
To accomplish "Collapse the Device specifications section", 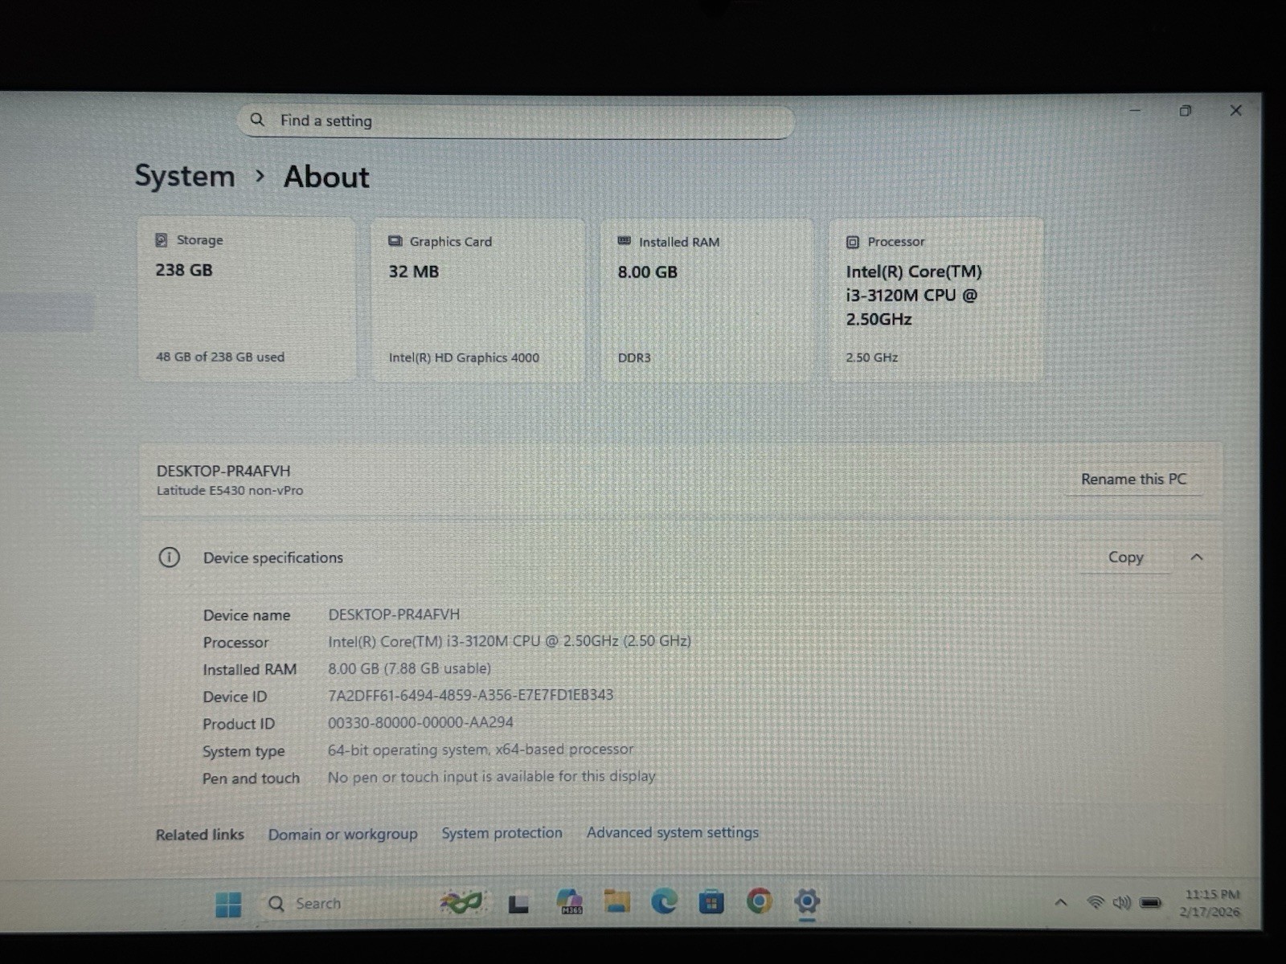I will pos(1196,557).
